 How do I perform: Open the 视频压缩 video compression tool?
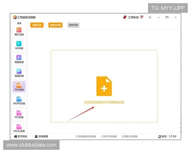pos(19,59)
